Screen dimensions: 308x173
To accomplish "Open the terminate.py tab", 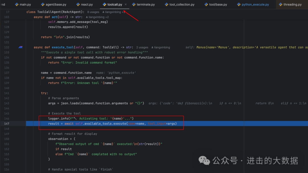I will 143,4.
